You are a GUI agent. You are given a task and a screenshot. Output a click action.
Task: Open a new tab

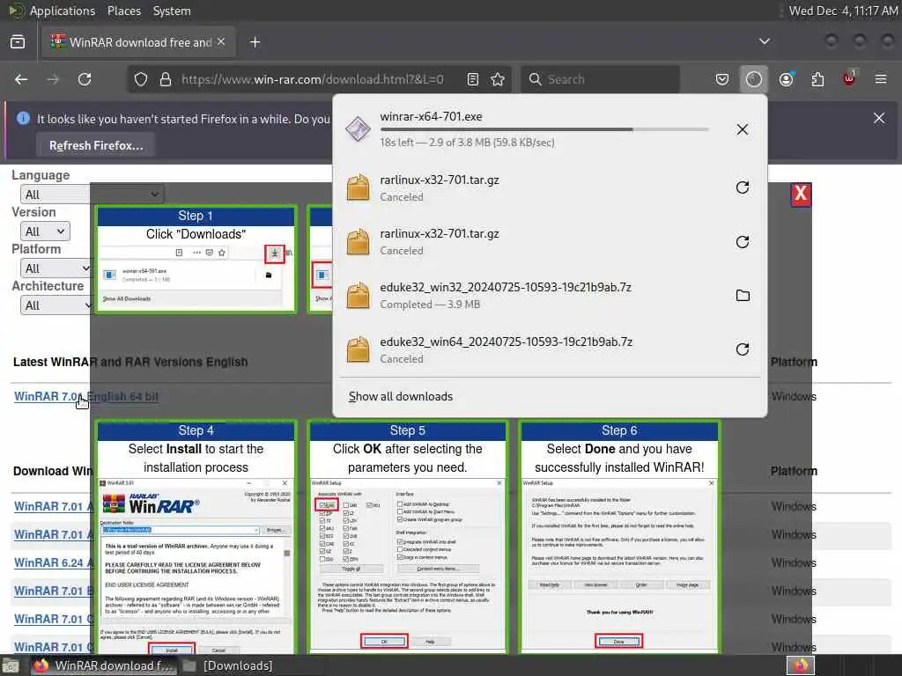[x=255, y=42]
